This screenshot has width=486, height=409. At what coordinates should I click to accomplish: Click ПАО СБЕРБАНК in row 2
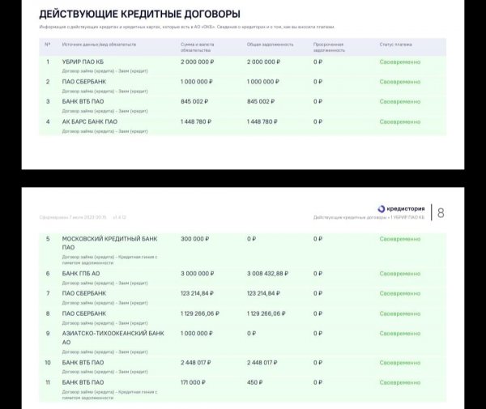[x=84, y=82]
